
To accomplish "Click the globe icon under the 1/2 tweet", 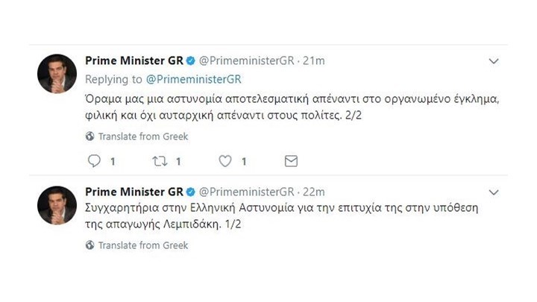I will 90,245.
